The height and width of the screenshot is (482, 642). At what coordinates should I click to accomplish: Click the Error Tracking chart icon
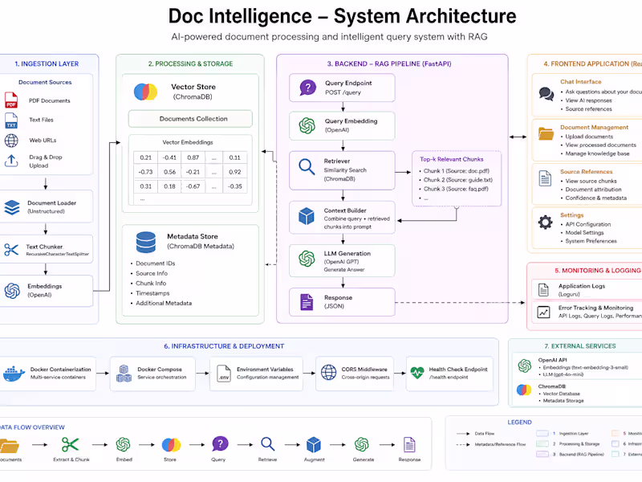pyautogui.click(x=543, y=312)
